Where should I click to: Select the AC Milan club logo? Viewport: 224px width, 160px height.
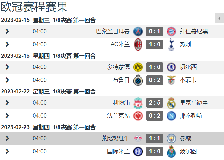click(x=138, y=44)
